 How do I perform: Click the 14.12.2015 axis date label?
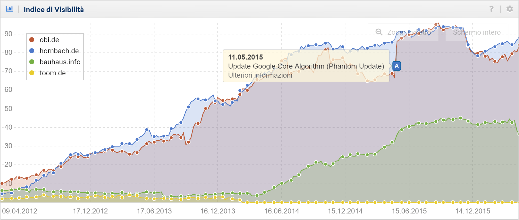coord(473,211)
